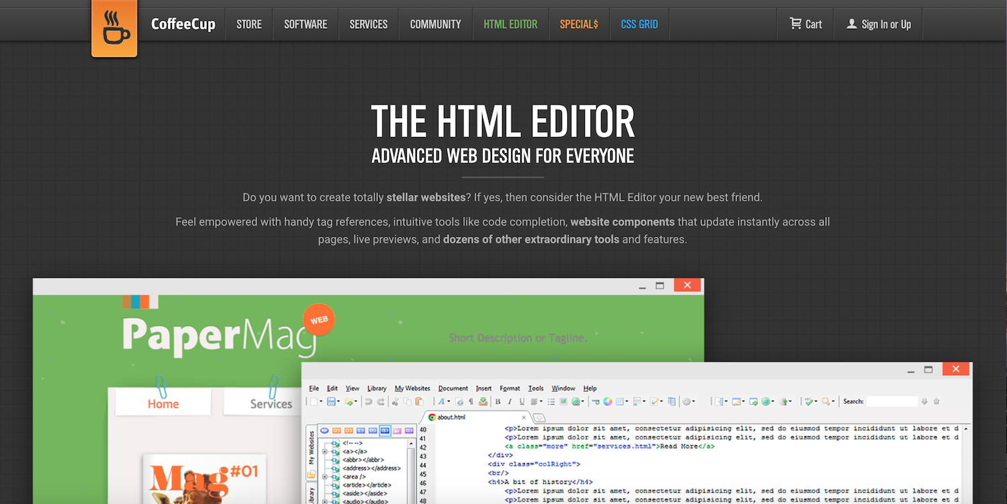Open the blue CSS GRID nav link
The width and height of the screenshot is (1007, 504).
pyautogui.click(x=639, y=24)
